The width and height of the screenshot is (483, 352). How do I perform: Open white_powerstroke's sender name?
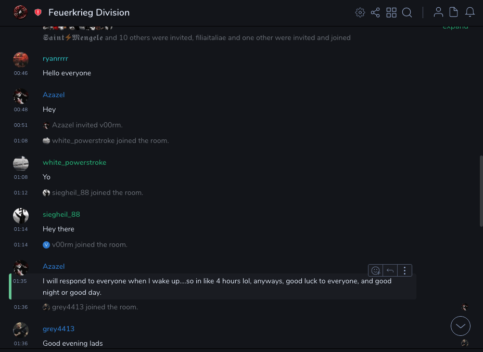coord(74,162)
